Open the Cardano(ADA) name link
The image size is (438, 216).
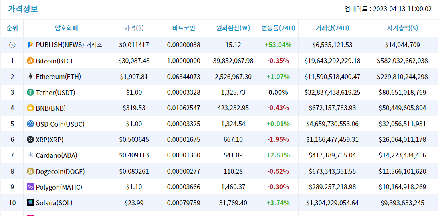57,155
